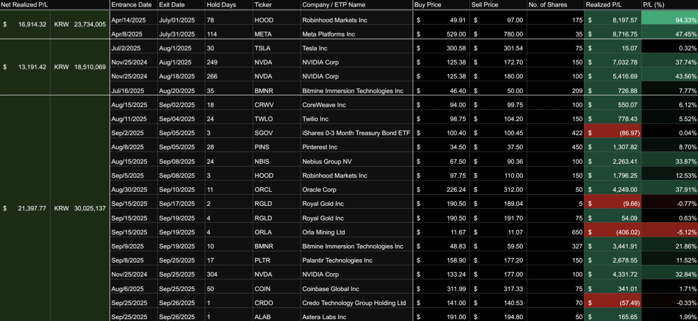Click the KRW 30,025,137 cell
This screenshot has height=321, width=698.
(x=80, y=208)
